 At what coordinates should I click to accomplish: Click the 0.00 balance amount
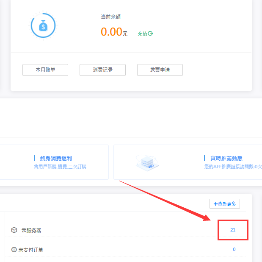111,32
